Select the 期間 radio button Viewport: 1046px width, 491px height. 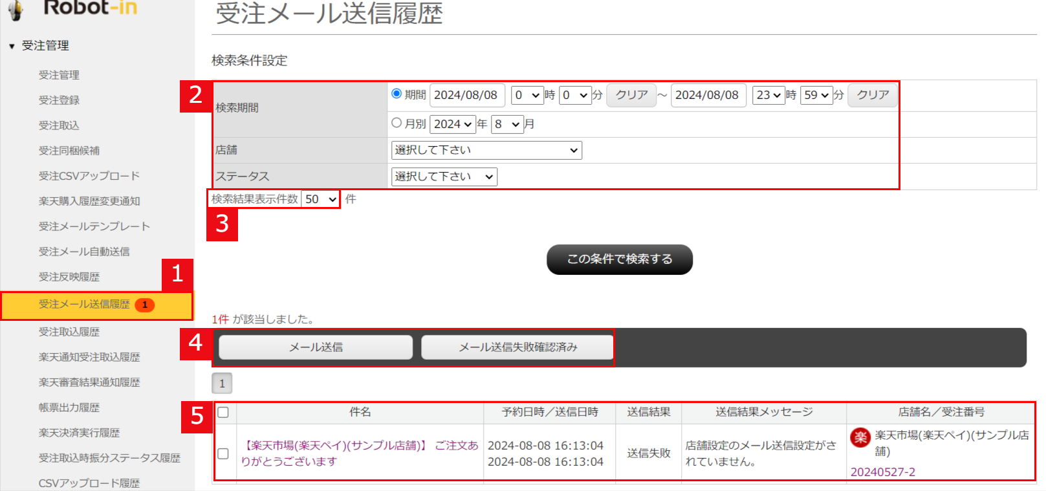pos(397,94)
